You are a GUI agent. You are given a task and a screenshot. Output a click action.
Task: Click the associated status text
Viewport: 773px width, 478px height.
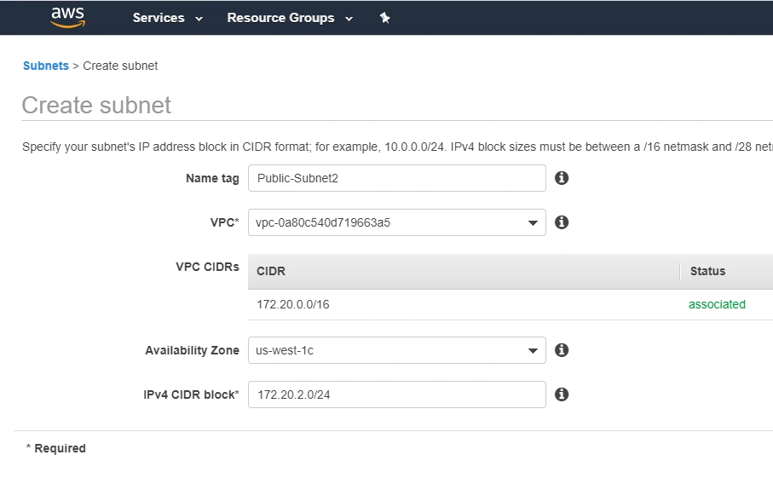click(717, 304)
